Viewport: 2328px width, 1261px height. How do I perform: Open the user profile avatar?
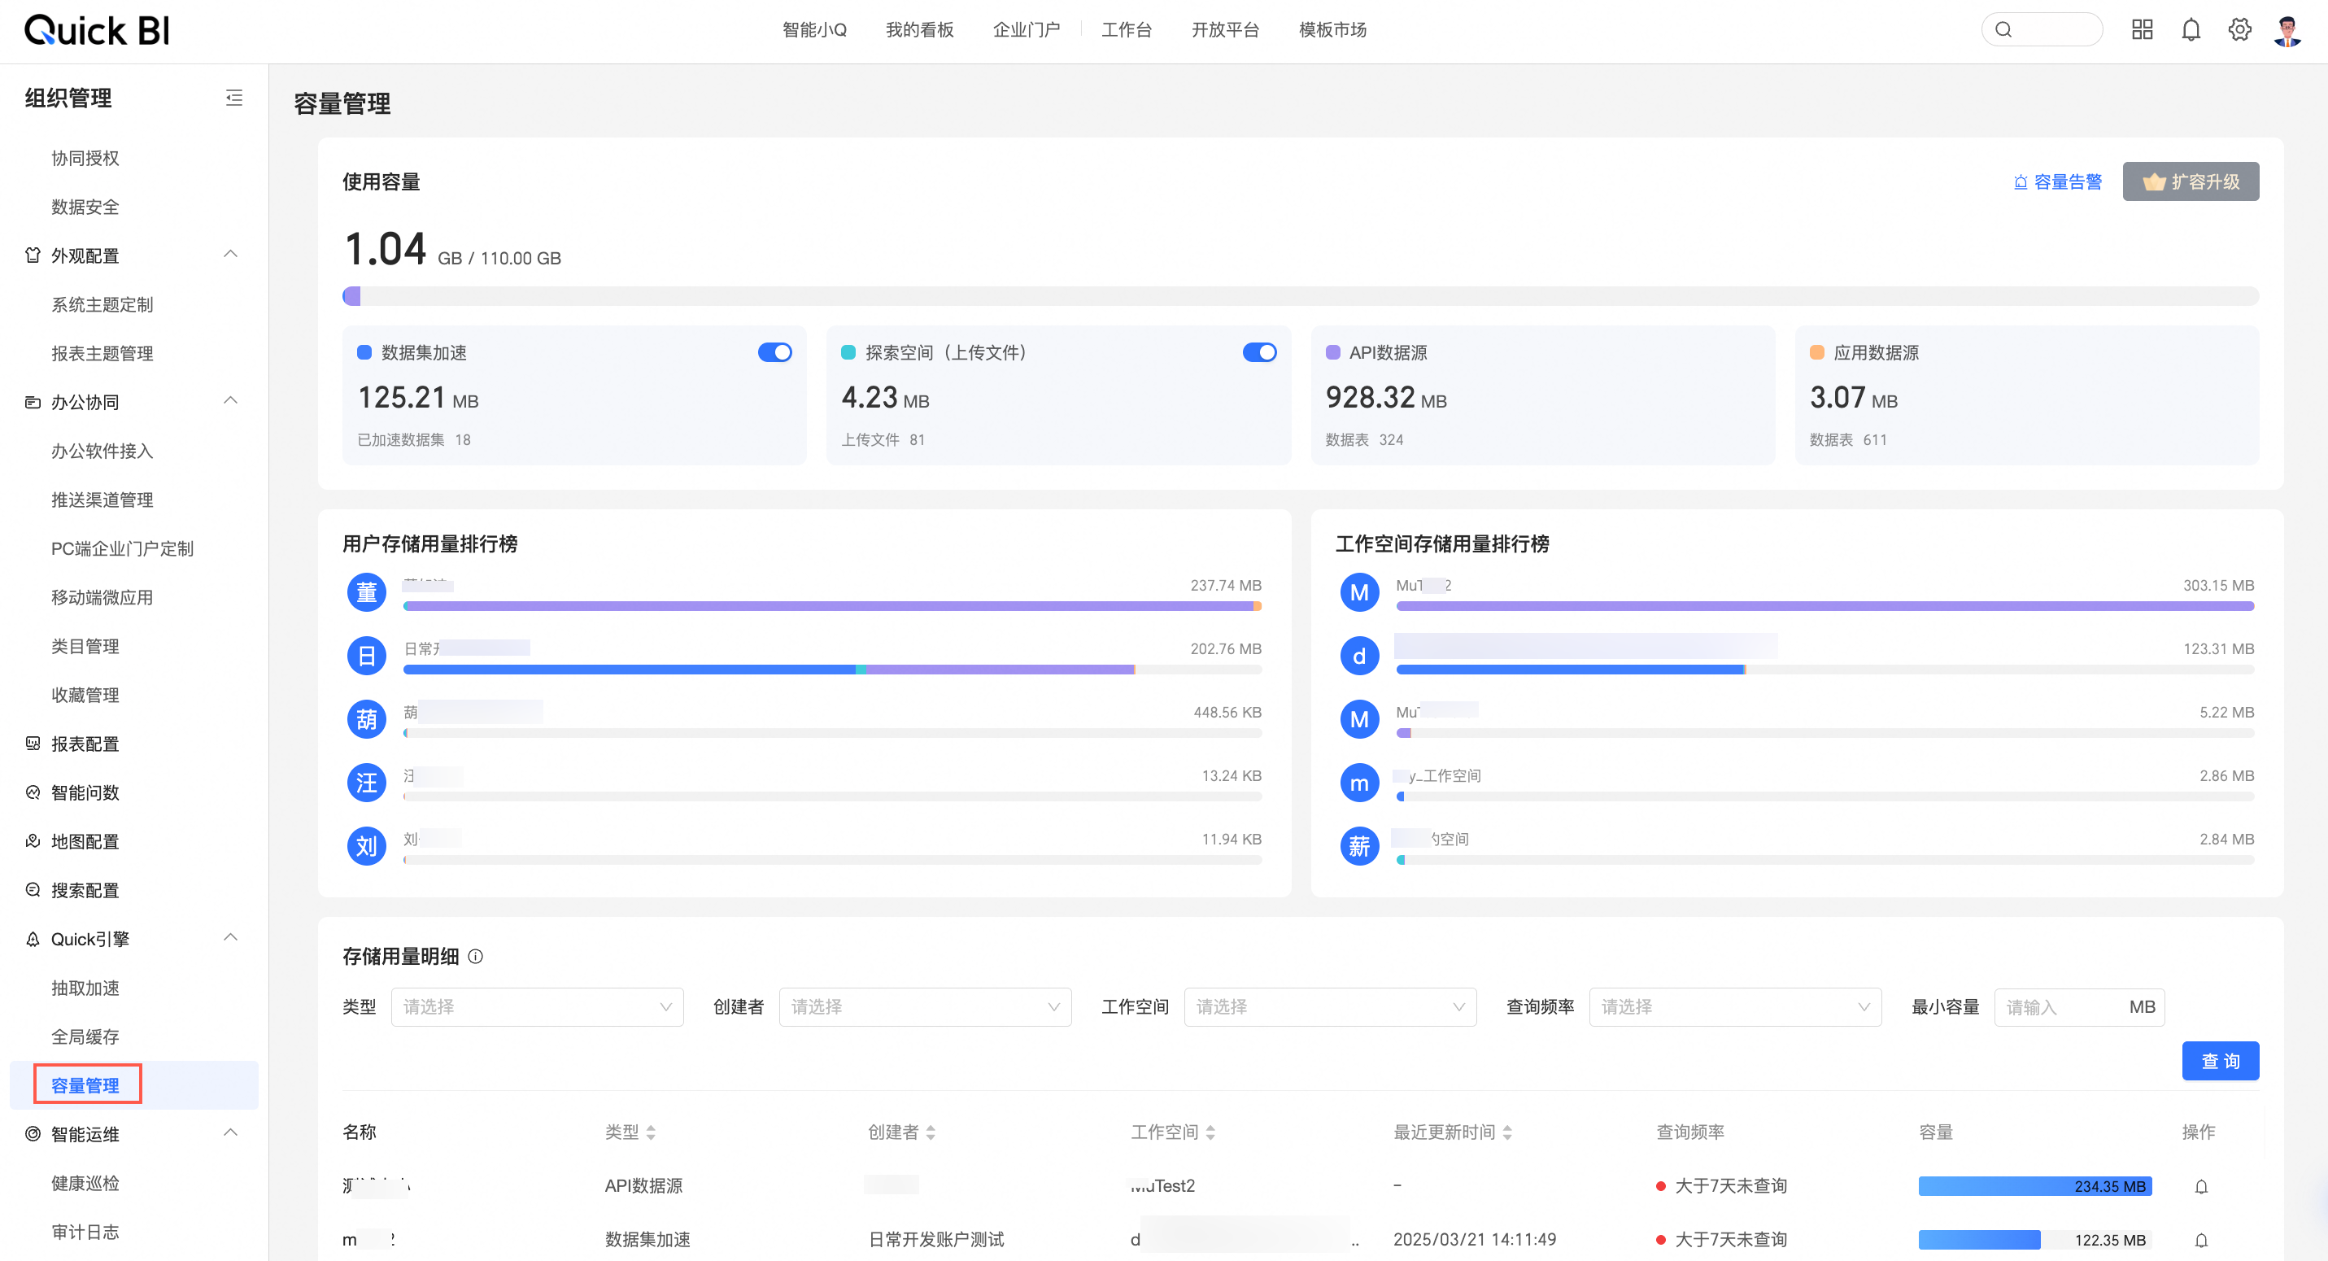point(2288,30)
